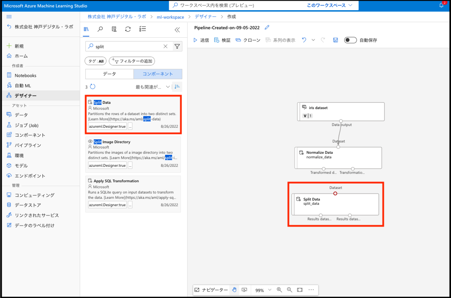Open the undo history chevron
The width and height of the screenshot is (451, 298).
coord(313,40)
